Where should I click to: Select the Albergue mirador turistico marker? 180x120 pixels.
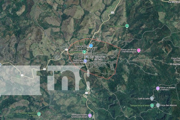(x=90, y=115)
